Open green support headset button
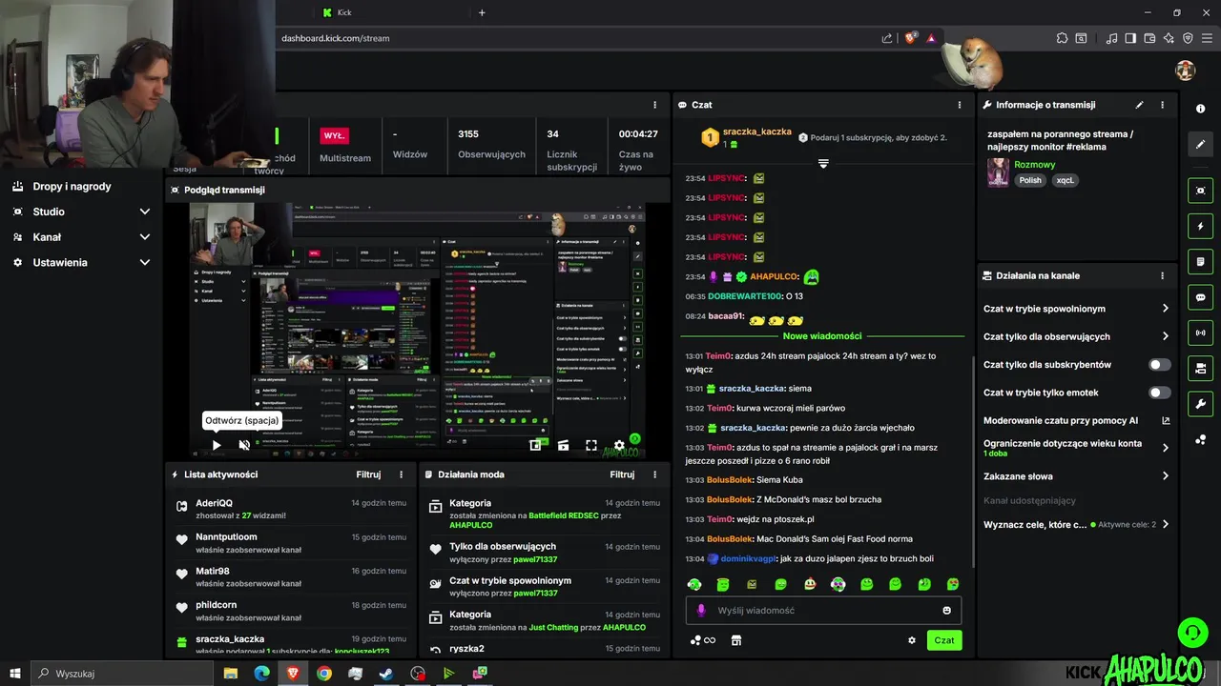This screenshot has width=1221, height=686. coord(1192,632)
